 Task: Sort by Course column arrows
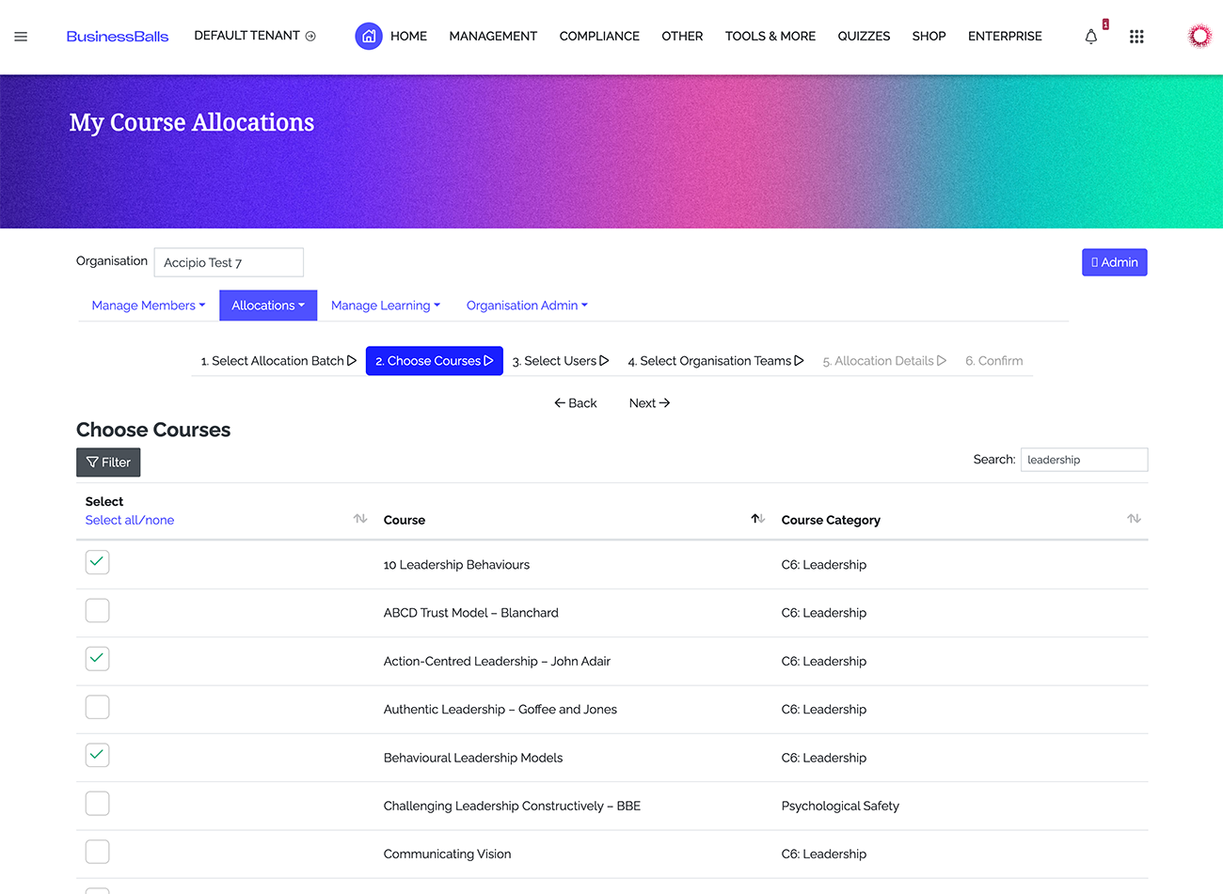[757, 519]
